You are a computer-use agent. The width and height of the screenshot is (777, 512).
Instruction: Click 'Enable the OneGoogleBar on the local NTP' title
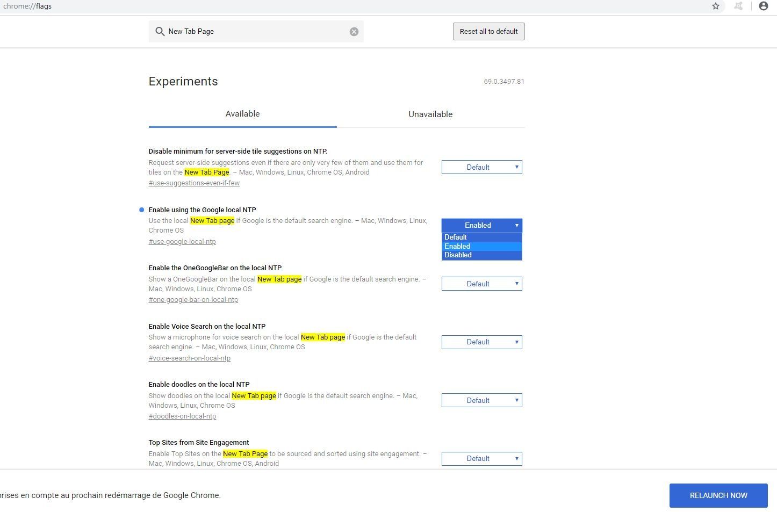click(215, 268)
